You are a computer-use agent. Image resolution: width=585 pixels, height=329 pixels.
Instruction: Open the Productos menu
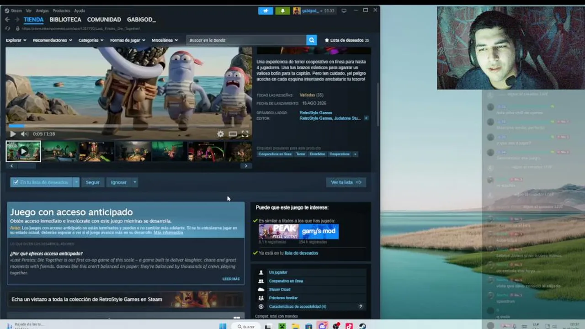pos(61,11)
